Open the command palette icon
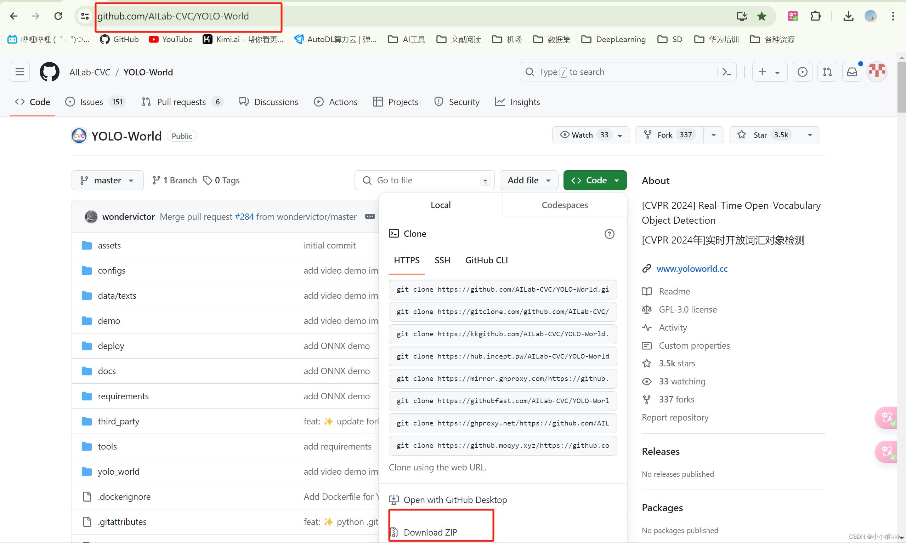Viewport: 906px width, 543px height. (727, 72)
